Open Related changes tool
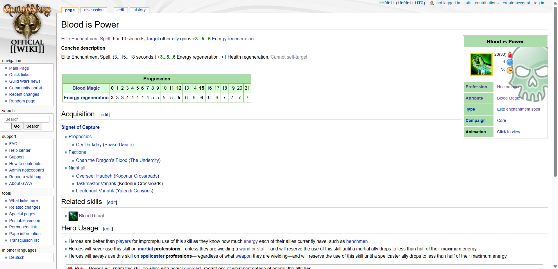Screen dimensions: 558x269 pos(25,207)
